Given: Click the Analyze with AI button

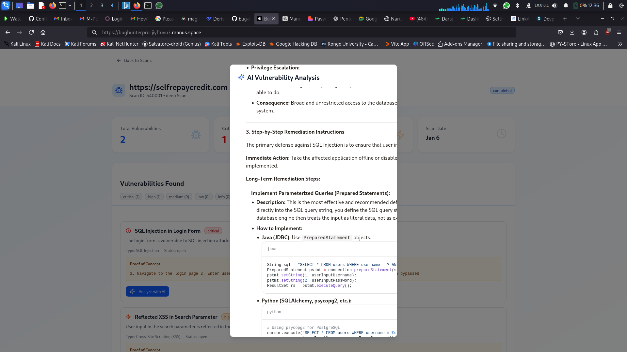Looking at the screenshot, I should click(x=147, y=291).
